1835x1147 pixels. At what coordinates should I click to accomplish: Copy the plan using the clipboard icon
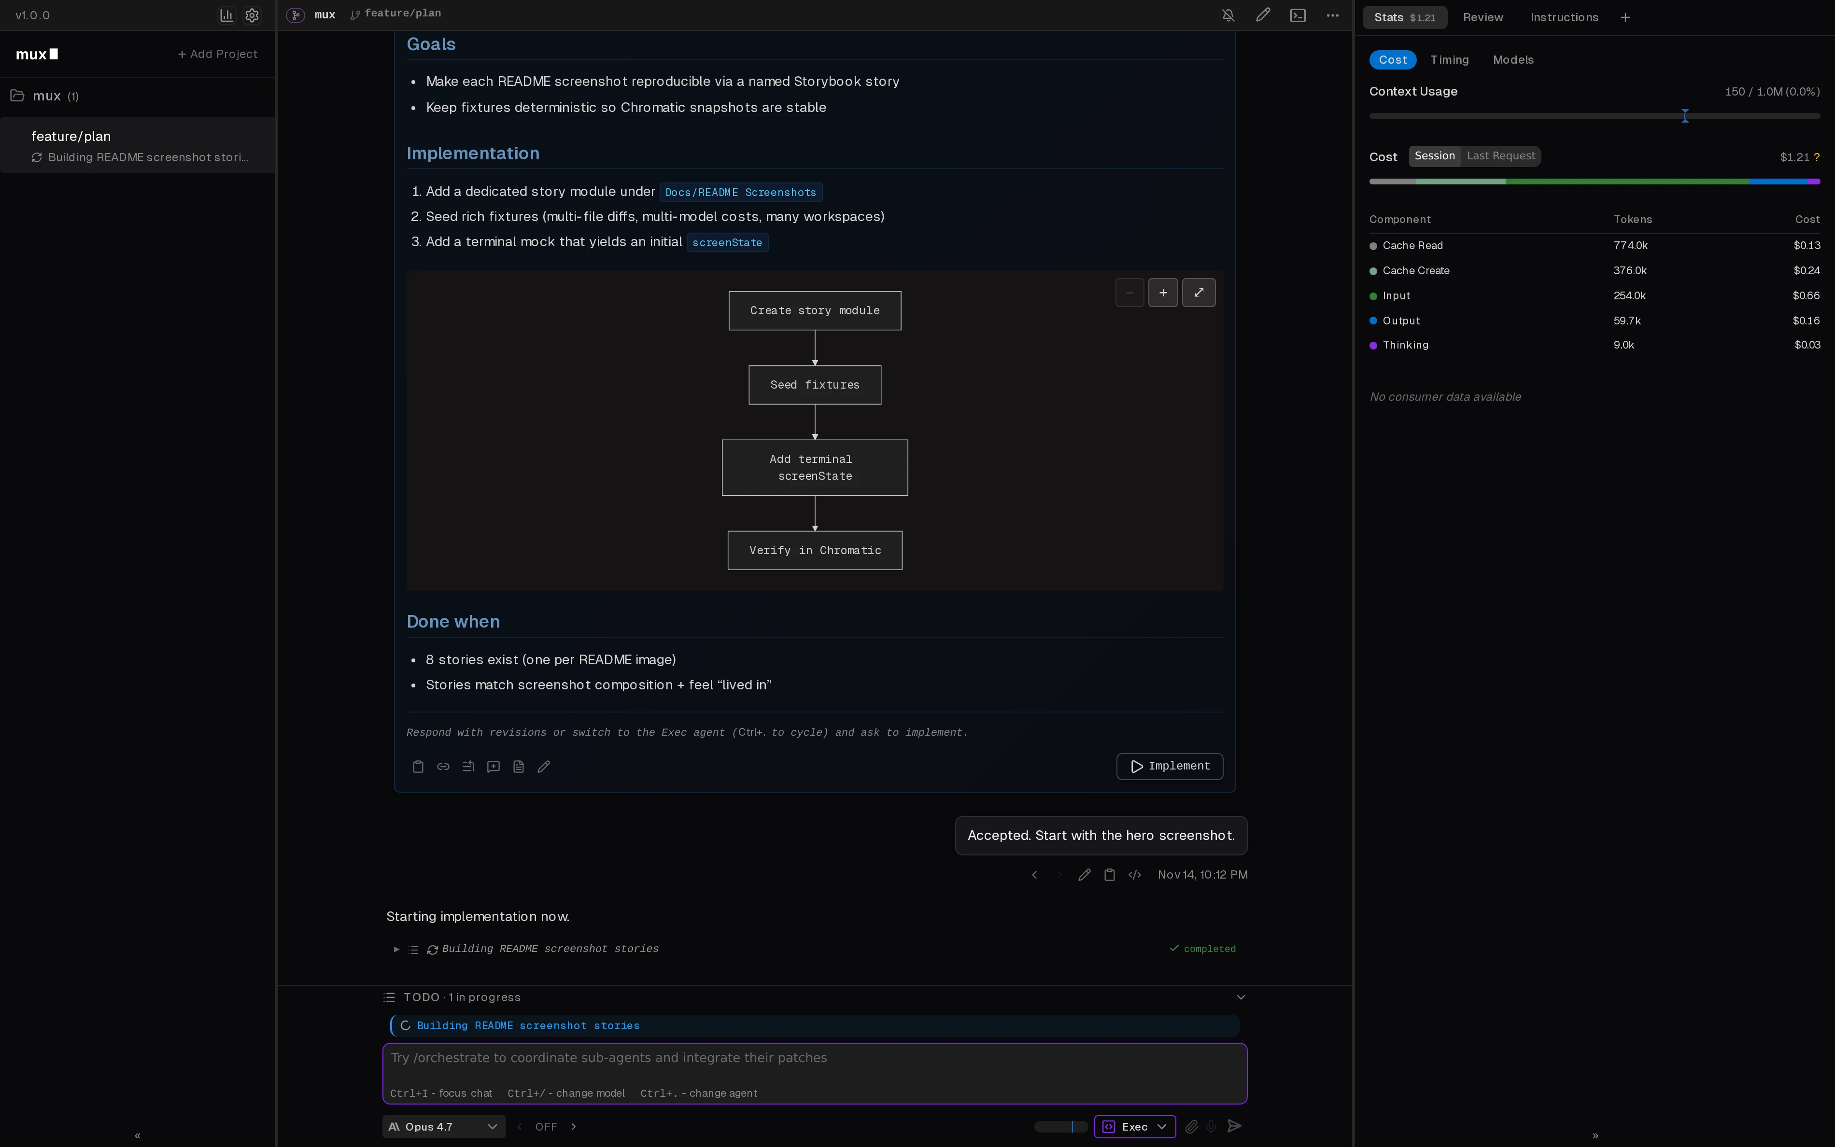[x=417, y=766]
